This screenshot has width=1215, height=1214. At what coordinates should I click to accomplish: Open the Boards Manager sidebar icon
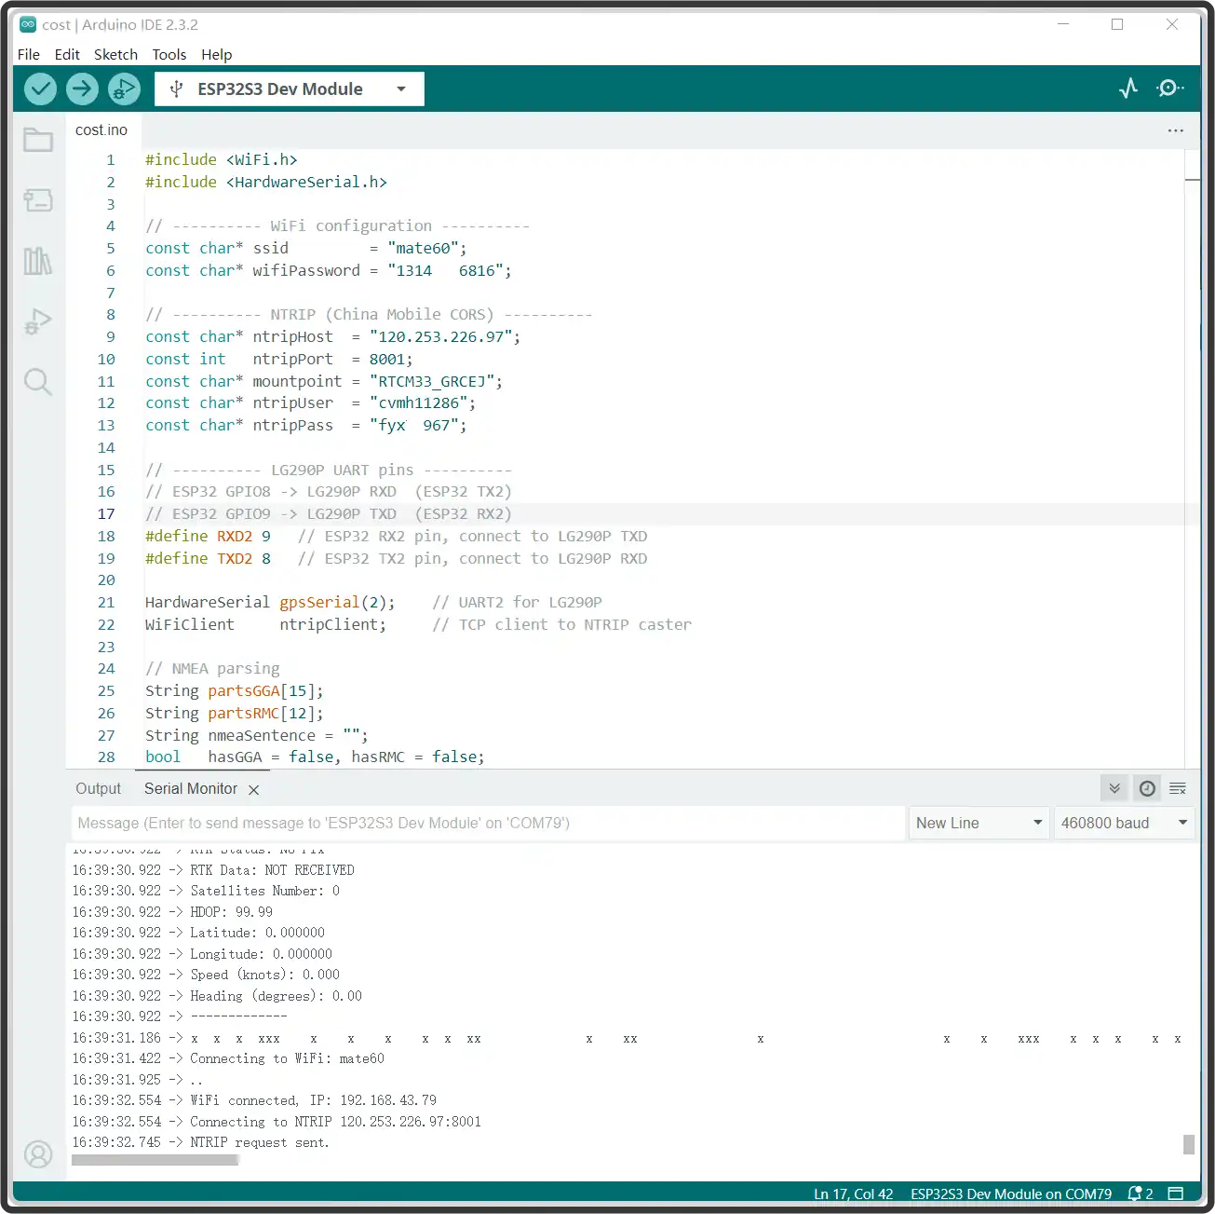pyautogui.click(x=38, y=200)
